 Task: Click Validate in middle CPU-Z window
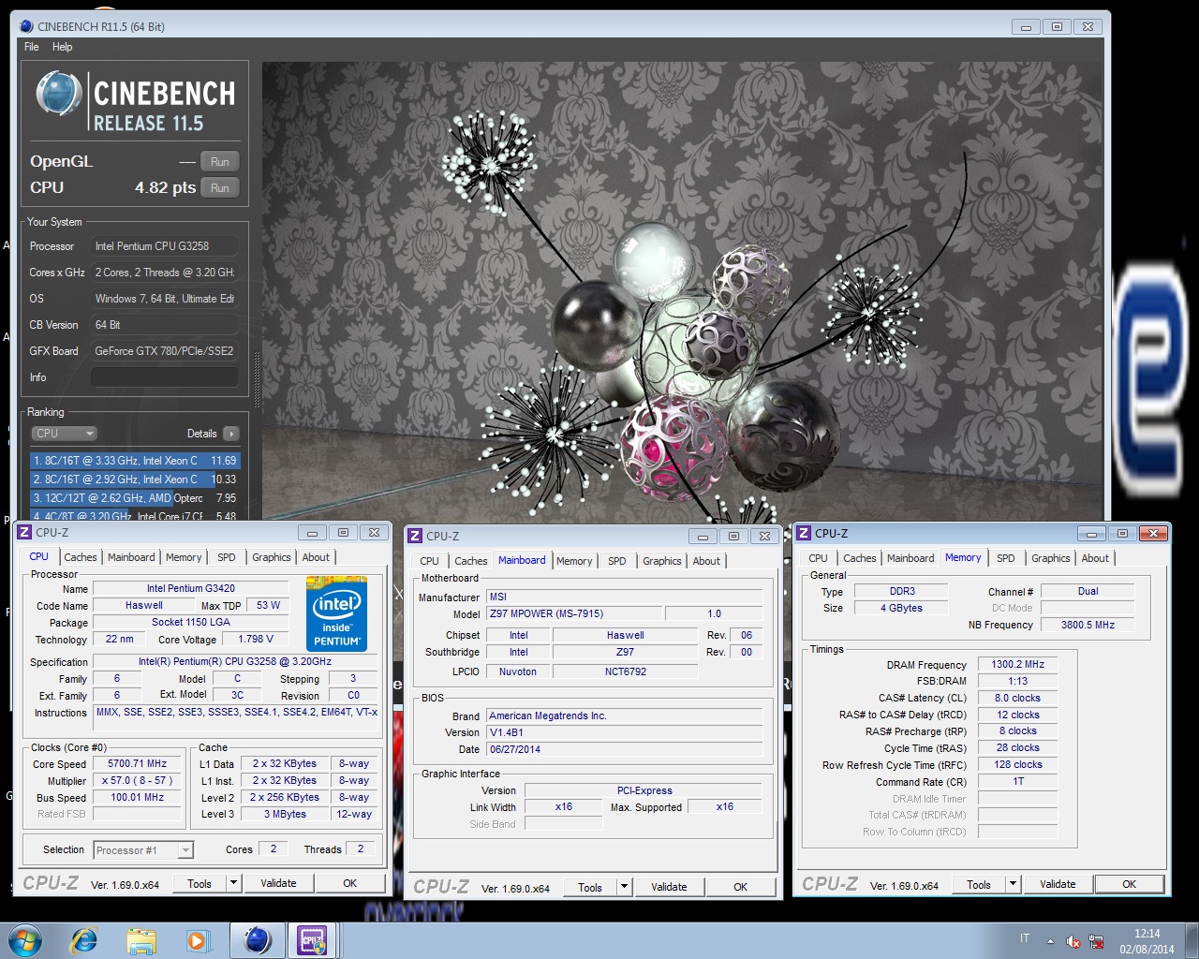coord(669,887)
